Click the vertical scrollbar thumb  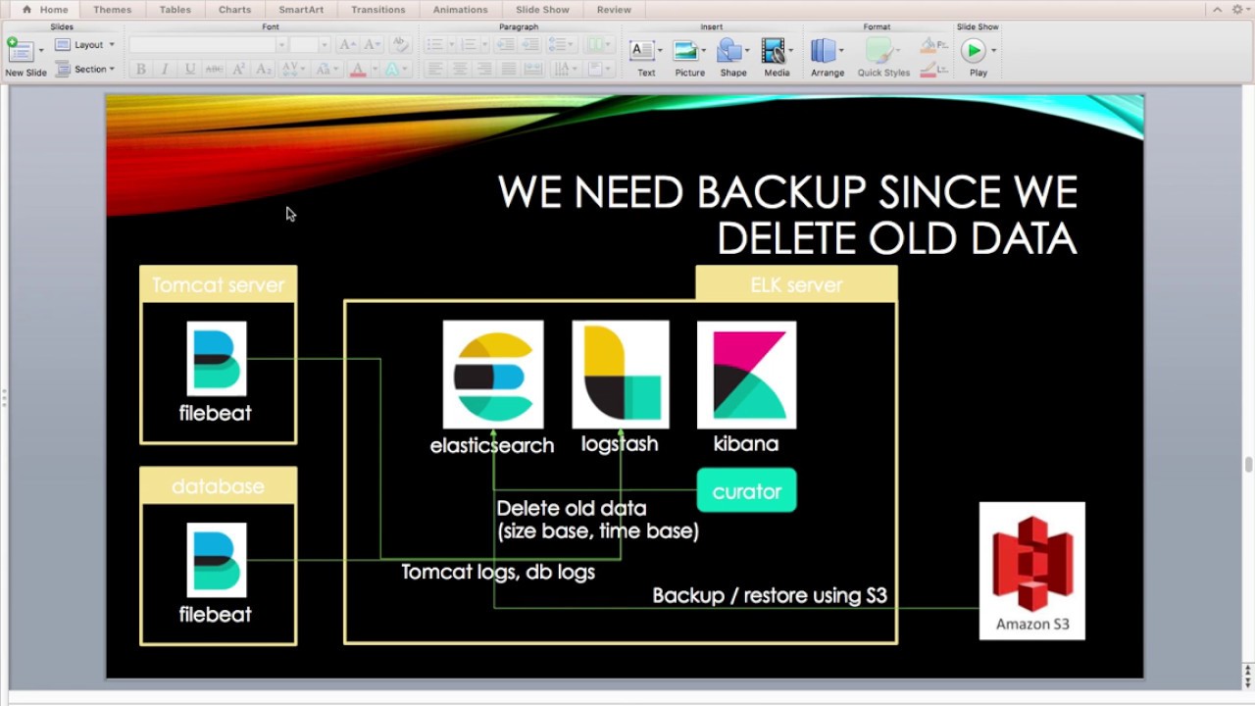[1248, 464]
